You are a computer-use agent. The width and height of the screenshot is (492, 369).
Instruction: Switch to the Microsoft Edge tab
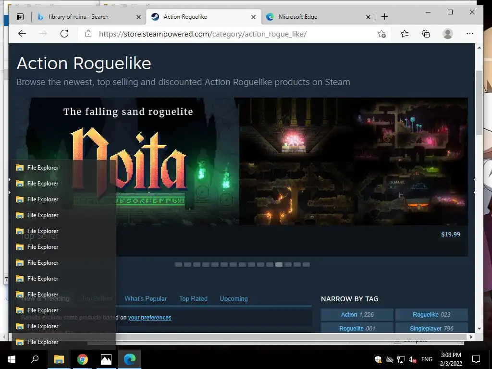click(x=298, y=17)
